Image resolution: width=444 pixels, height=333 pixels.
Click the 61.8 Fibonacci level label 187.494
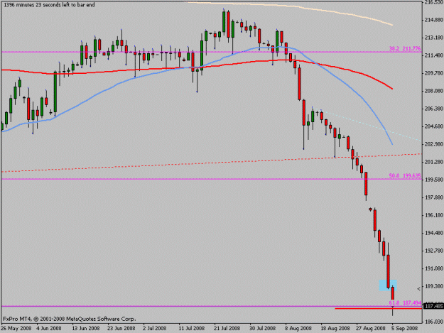[x=405, y=302]
